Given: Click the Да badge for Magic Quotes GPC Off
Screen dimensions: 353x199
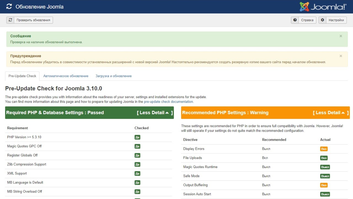Looking at the screenshot, I should click(x=137, y=146).
